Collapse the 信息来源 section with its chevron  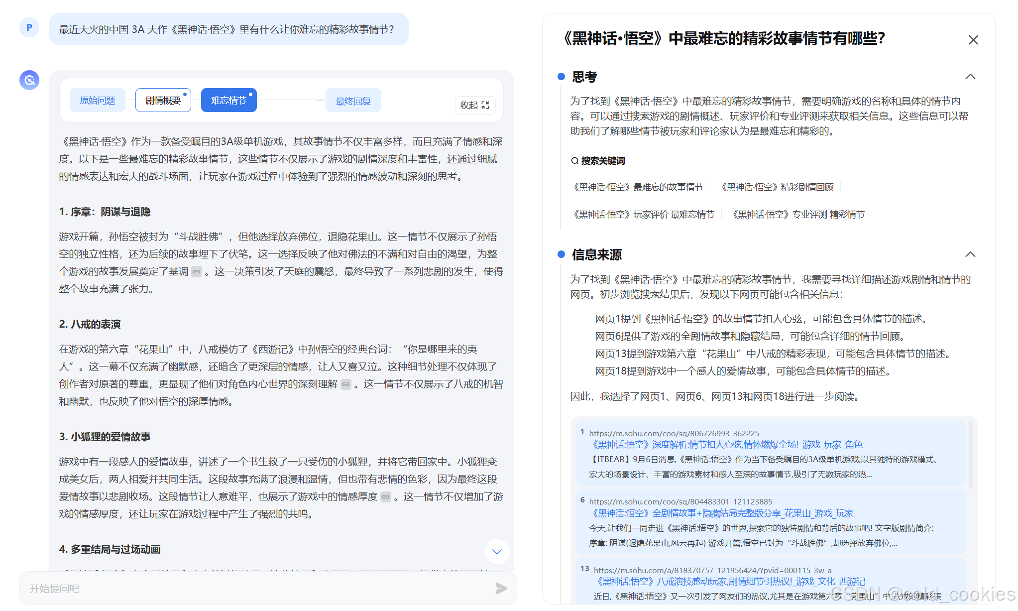click(x=970, y=254)
